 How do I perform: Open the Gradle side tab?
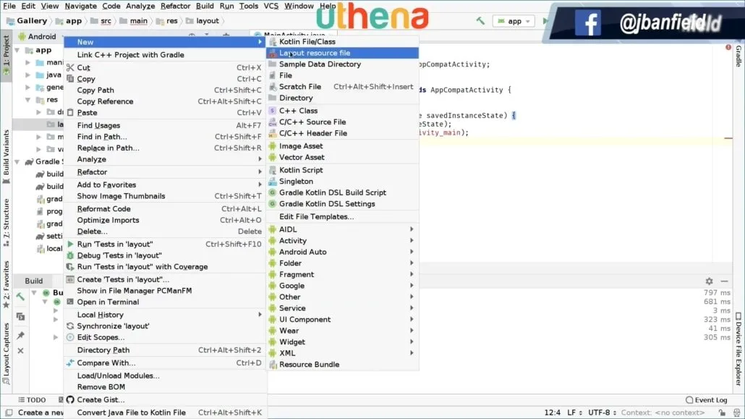point(738,56)
